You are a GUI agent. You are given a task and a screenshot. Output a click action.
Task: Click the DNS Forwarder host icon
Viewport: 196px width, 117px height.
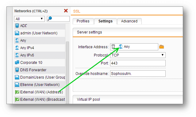[17, 70]
